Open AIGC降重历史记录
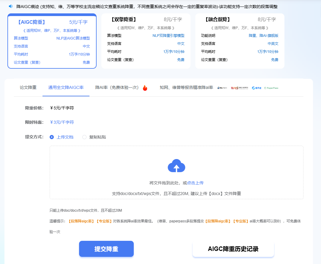The width and height of the screenshot is (321, 264). pos(233,249)
